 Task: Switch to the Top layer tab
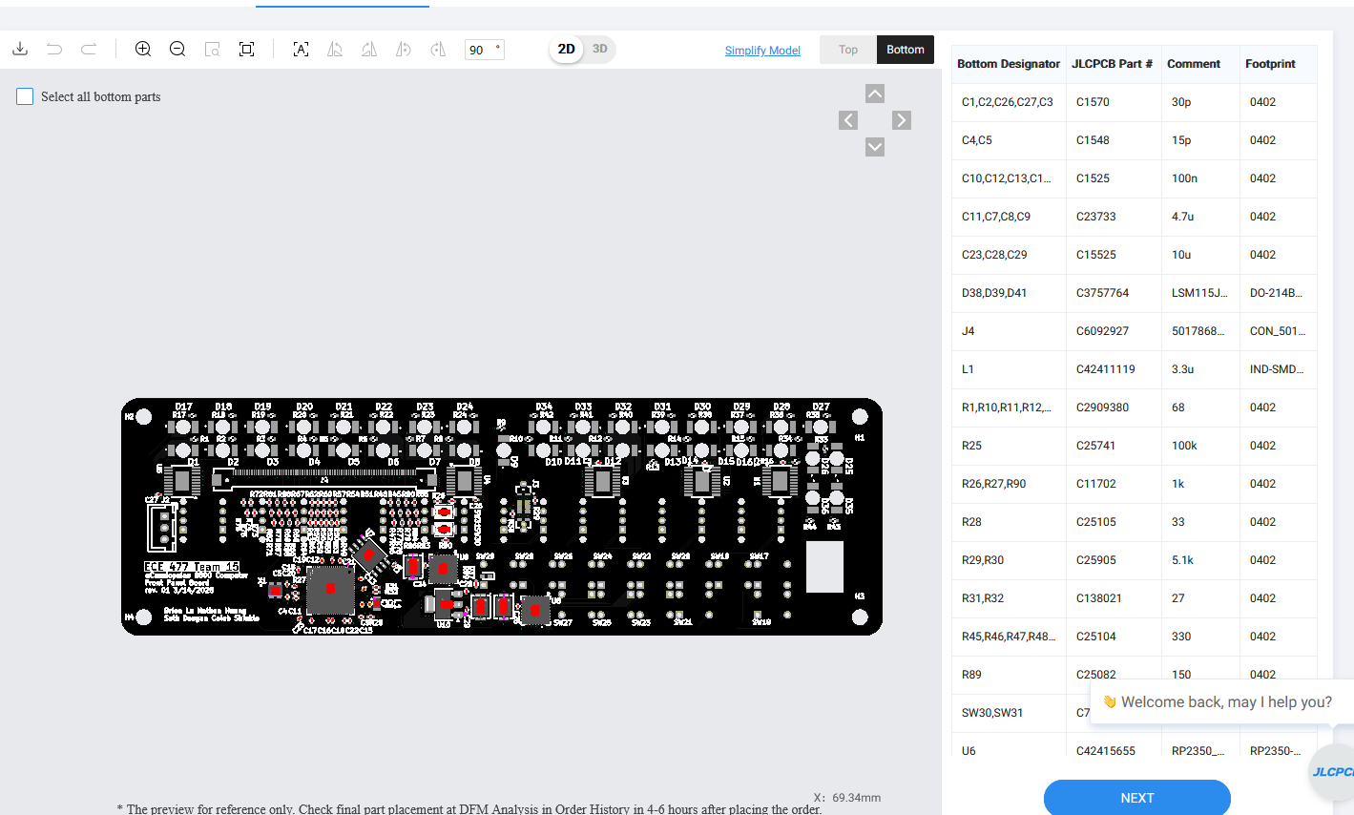[x=847, y=50]
